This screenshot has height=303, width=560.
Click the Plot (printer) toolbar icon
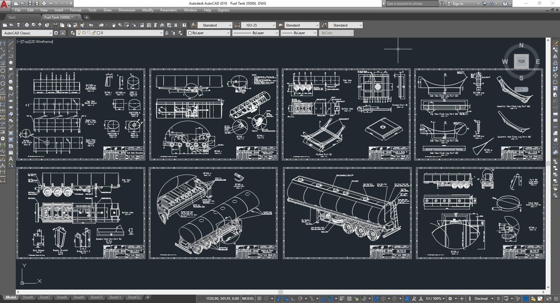click(x=27, y=25)
